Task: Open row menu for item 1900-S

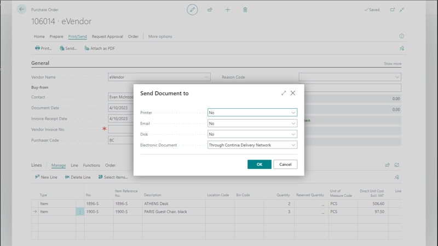Action: point(80,212)
